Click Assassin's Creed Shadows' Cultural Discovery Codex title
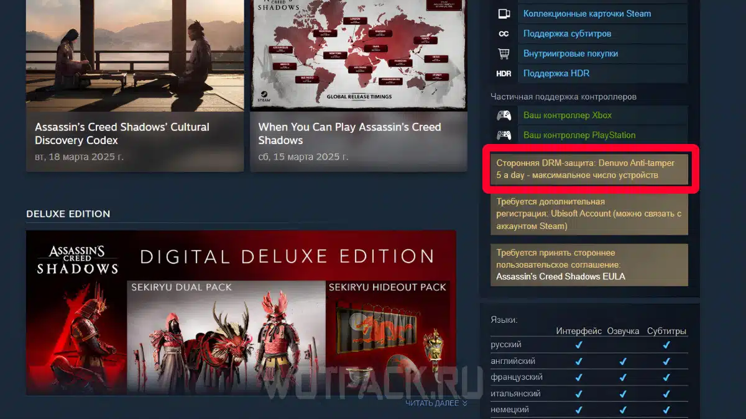The height and width of the screenshot is (419, 746). pos(122,133)
